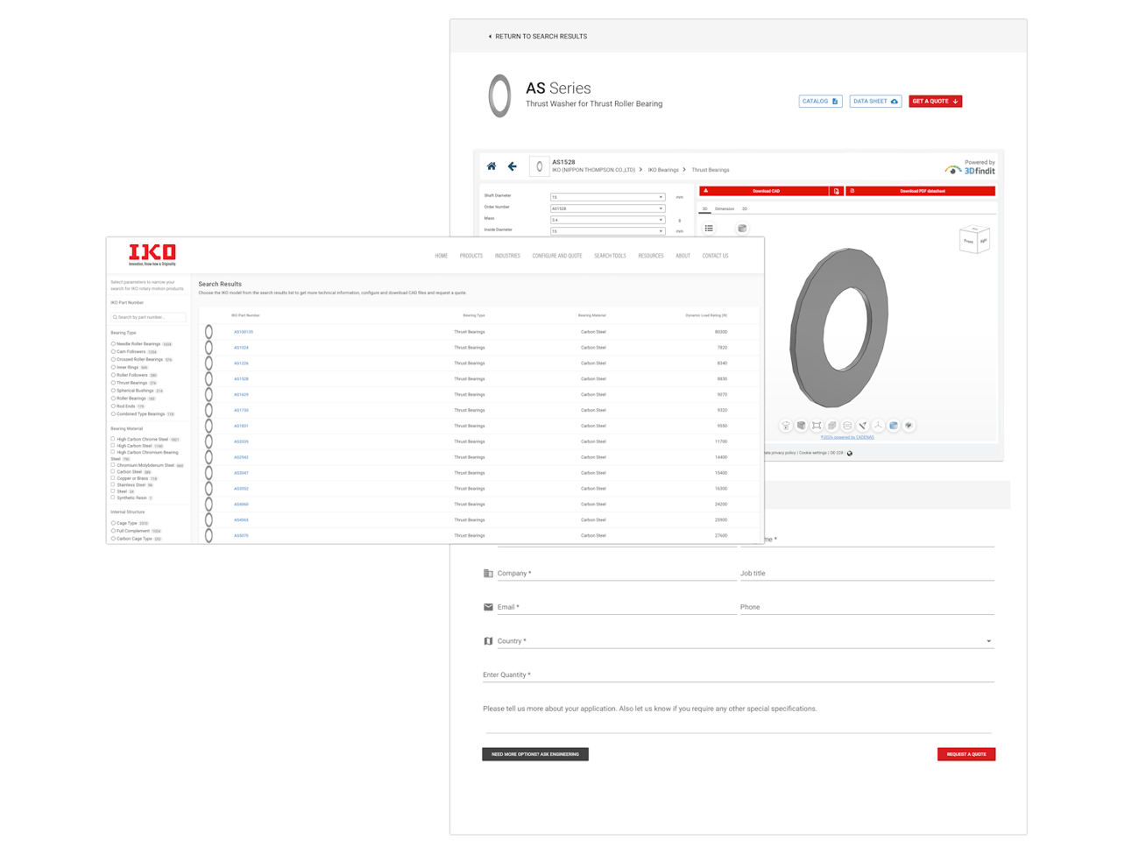Click the AS Series washer product image

coord(499,95)
